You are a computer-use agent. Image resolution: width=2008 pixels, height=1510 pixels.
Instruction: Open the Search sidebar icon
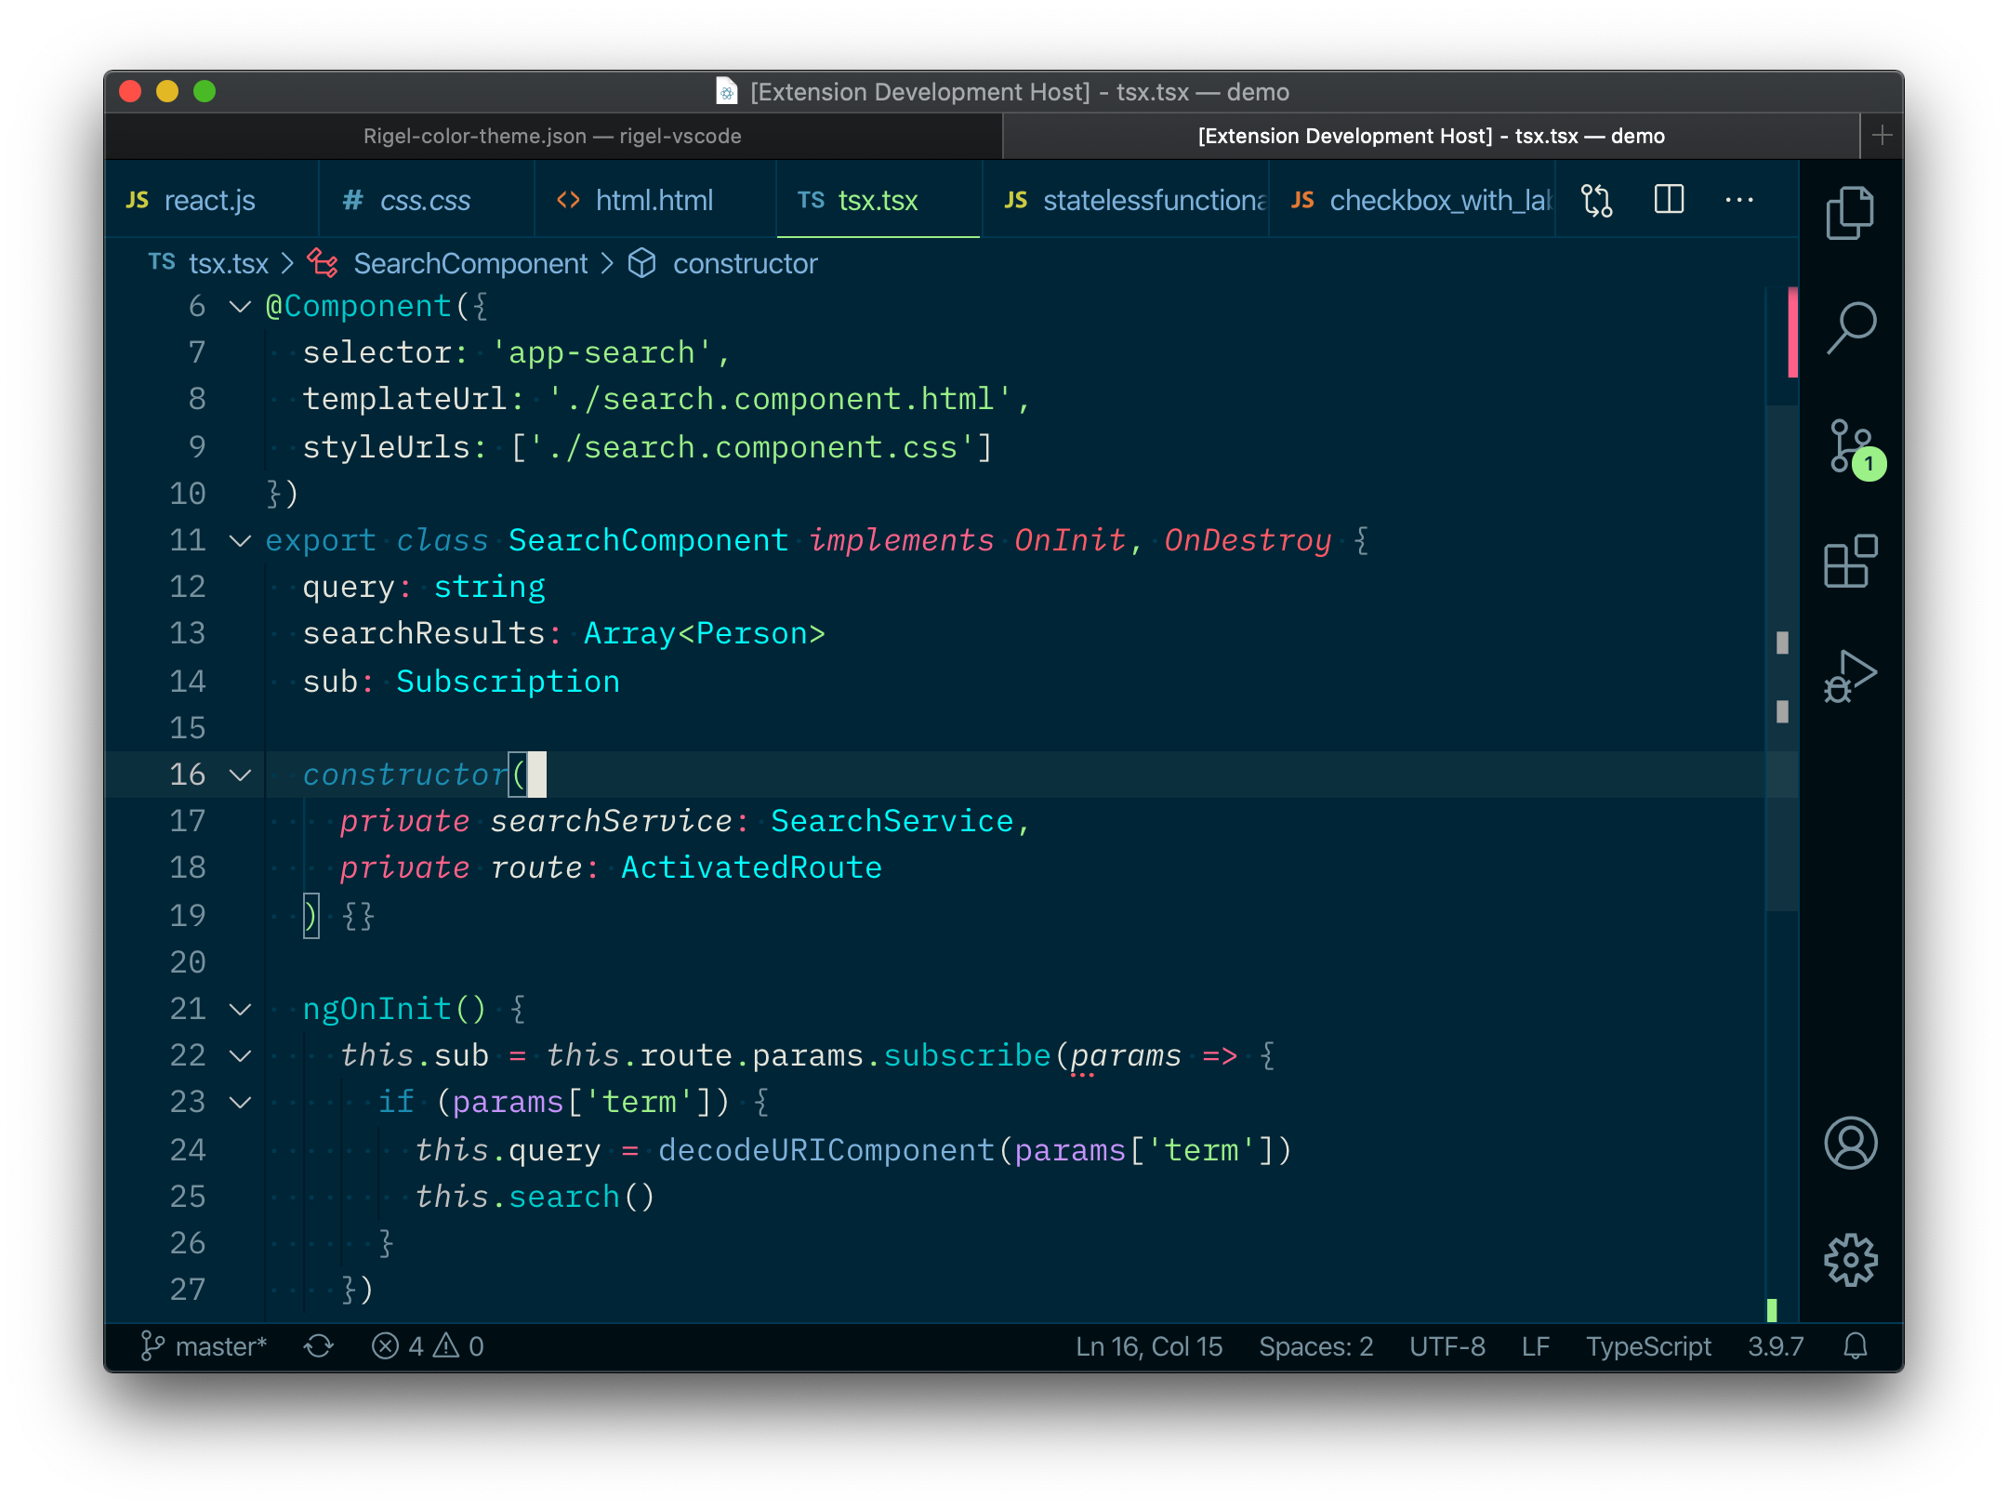pyautogui.click(x=1850, y=327)
